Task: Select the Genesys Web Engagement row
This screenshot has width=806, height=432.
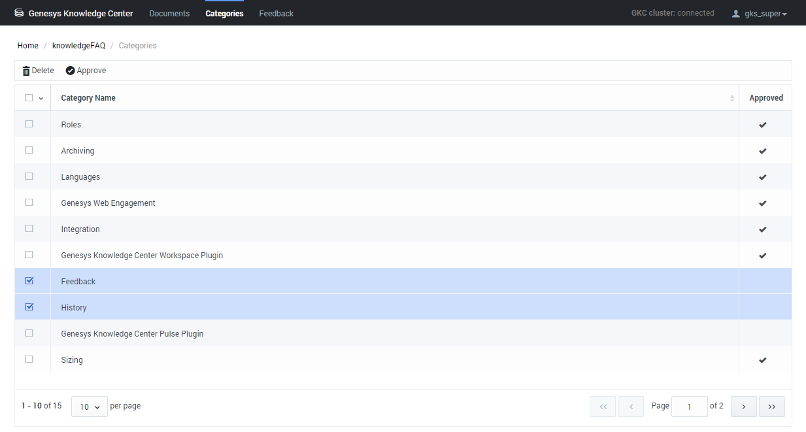Action: tap(108, 203)
